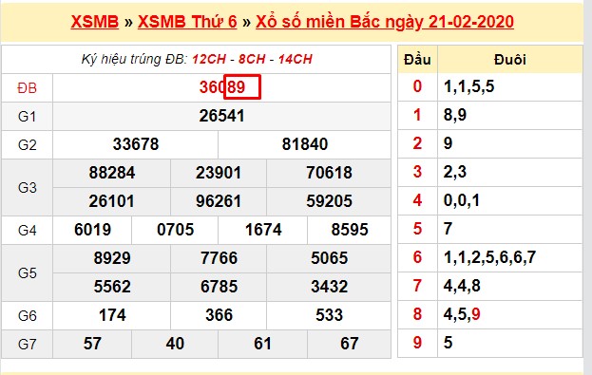Select the ĐB prize number 36089
The image size is (592, 375).
(x=222, y=87)
